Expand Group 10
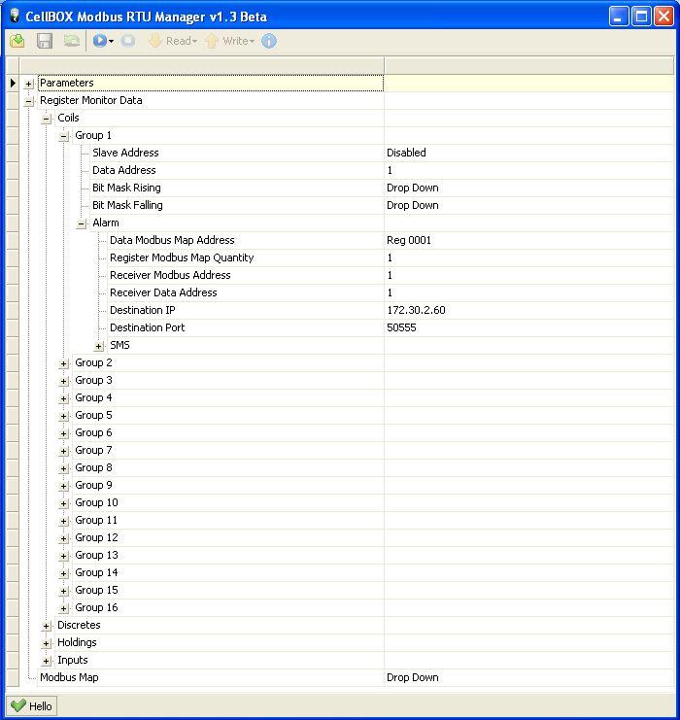680x720 pixels. click(64, 503)
